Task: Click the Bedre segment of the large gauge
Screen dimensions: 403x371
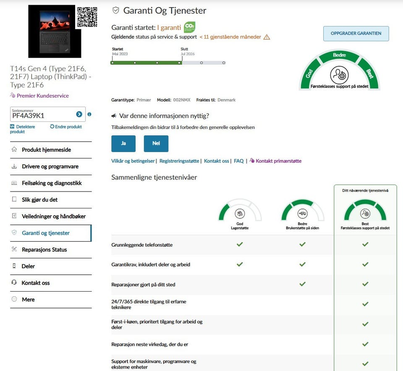Action: pos(339,55)
